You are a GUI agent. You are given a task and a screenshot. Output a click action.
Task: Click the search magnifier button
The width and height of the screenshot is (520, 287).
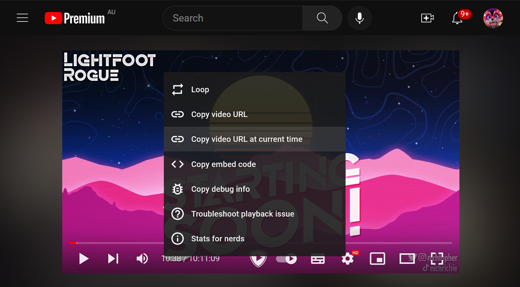[x=322, y=18]
